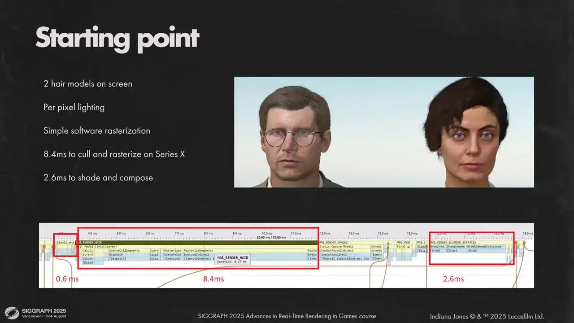Click the SIGGRAPH 2025 logo icon
Viewport: 574px width, 323px height.
click(x=12, y=313)
